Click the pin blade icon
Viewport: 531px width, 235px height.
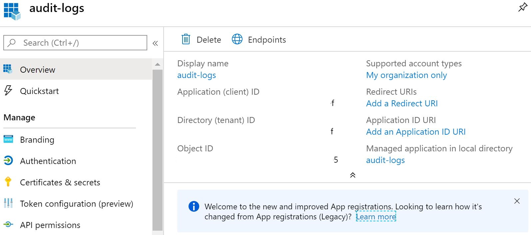[523, 7]
